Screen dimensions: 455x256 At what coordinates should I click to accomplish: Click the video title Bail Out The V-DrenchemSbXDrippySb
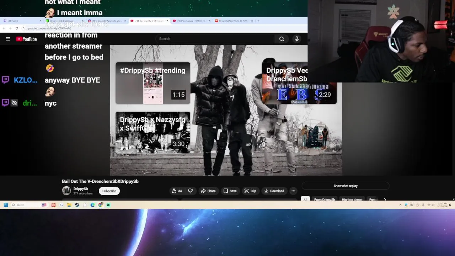pos(100,181)
